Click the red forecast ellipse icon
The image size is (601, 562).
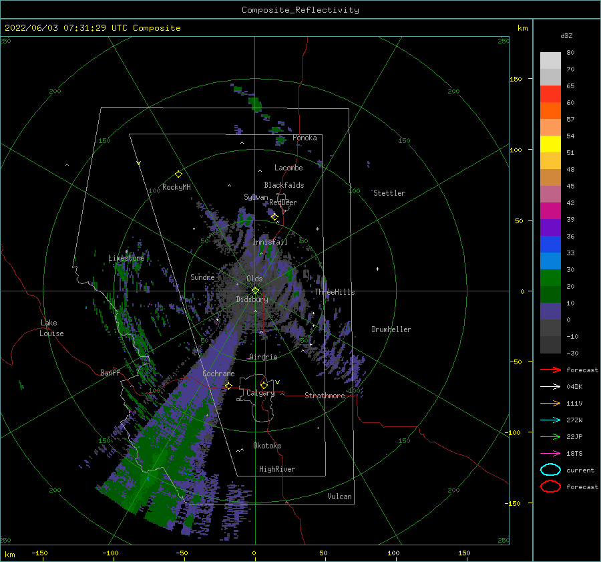pyautogui.click(x=550, y=486)
